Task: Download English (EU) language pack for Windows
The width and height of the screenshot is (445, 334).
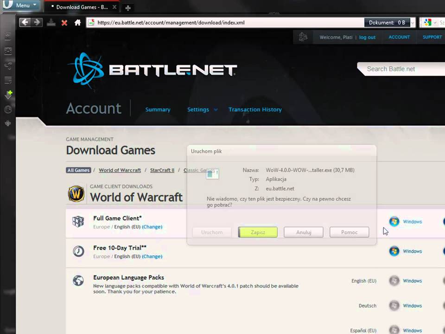Action: [405, 281]
